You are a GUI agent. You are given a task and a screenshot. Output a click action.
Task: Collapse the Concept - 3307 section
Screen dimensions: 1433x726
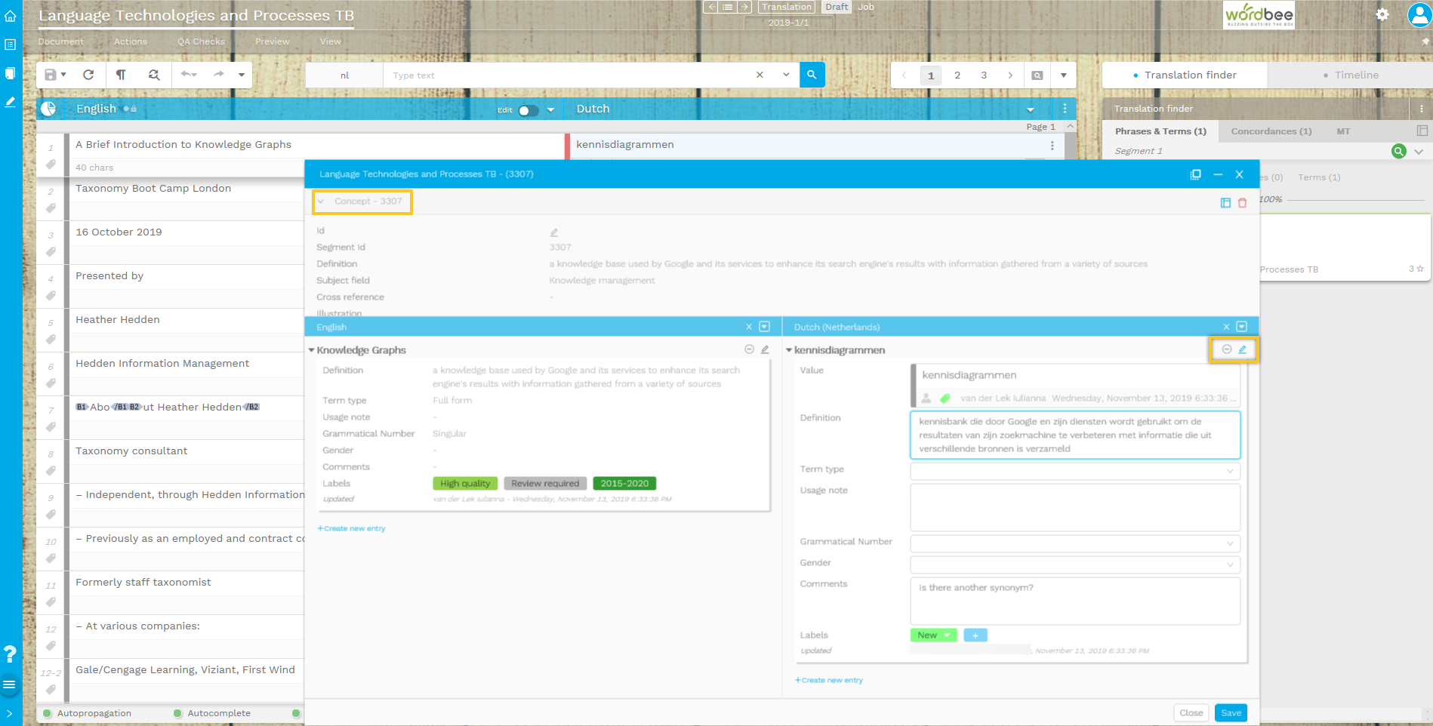point(321,201)
